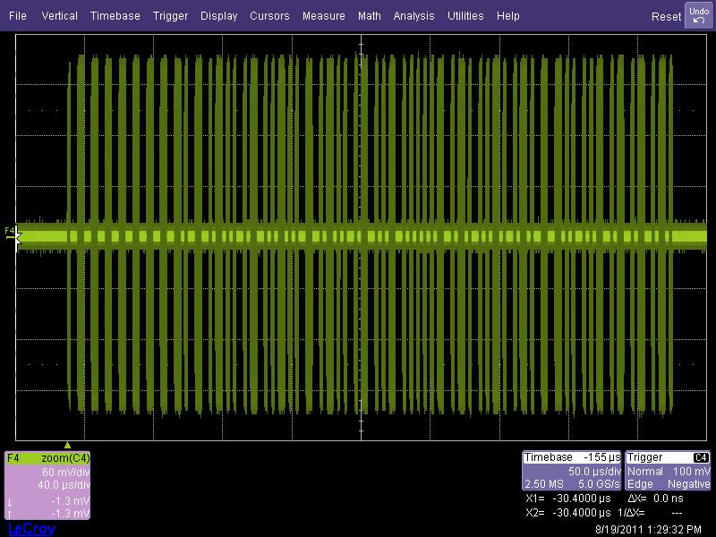This screenshot has width=716, height=537.
Task: Open the Trigger descriptor box
Action: click(x=668, y=471)
